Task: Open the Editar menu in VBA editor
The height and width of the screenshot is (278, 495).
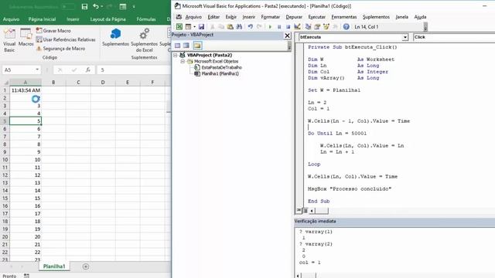Action: 213,17
